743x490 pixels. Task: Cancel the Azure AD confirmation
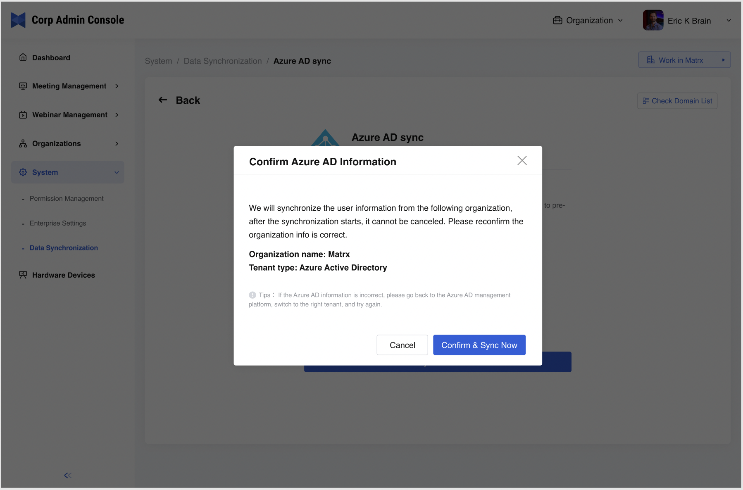pyautogui.click(x=402, y=345)
